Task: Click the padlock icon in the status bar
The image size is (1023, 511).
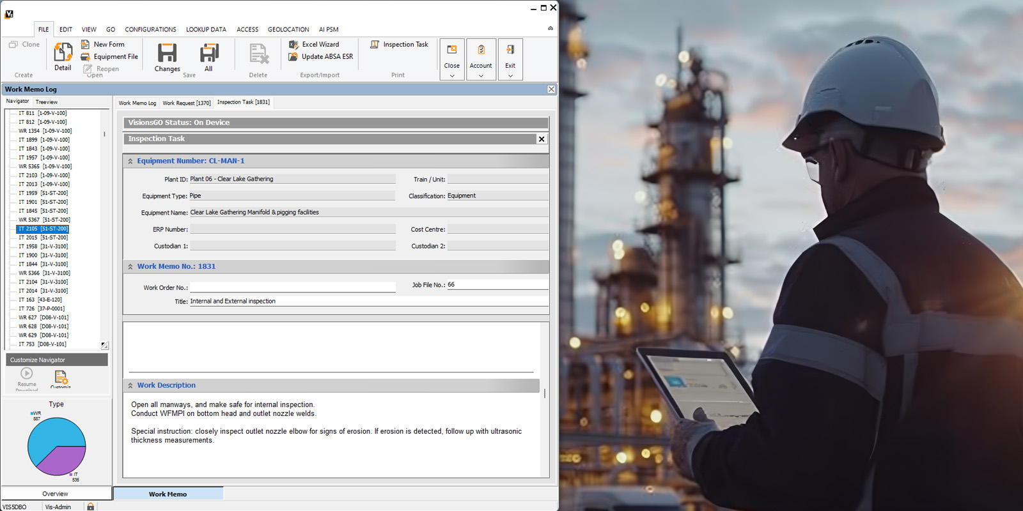Action: (91, 507)
